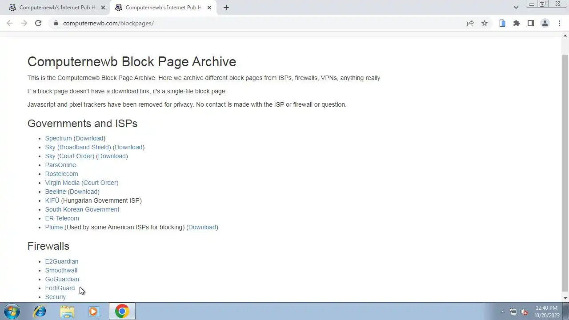Reload the page with the refresh icon
Image resolution: width=569 pixels, height=320 pixels.
pos(38,23)
